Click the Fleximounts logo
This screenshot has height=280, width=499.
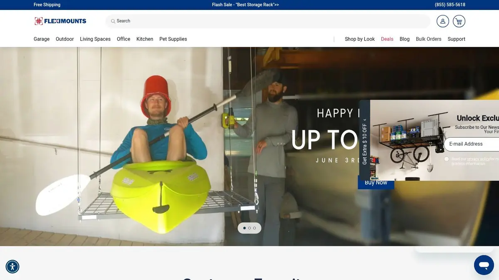coord(60,21)
